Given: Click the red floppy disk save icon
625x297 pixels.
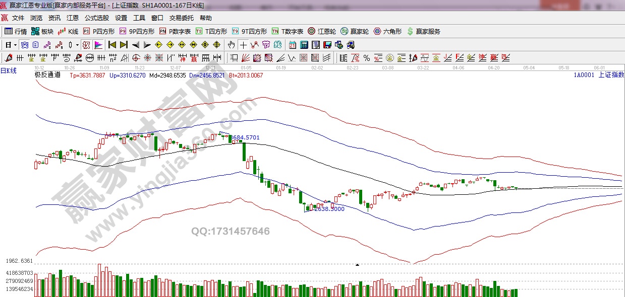Looking at the screenshot, I should pos(326,45).
